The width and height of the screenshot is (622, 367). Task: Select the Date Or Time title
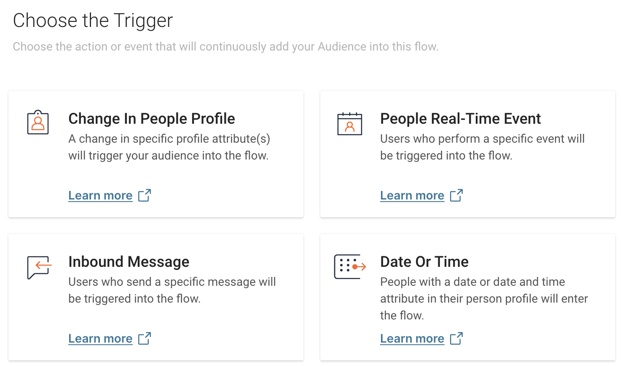click(x=424, y=262)
